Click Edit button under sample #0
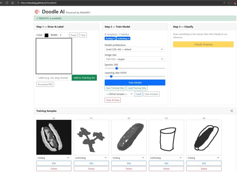Viewport: 237px width, 172px height. 54,163
